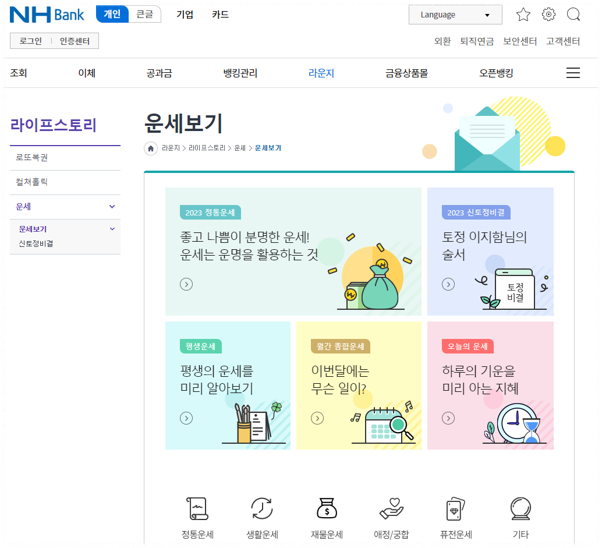This screenshot has height=548, width=602.
Task: Click '평생의 운세를 미리 알아보기' text
Action: point(217,380)
